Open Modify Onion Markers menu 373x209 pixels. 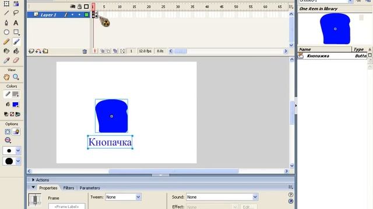pyautogui.click(x=122, y=51)
